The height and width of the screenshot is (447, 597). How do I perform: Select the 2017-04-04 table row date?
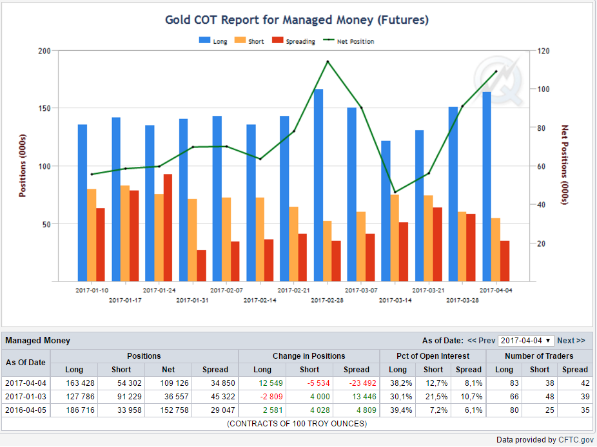tap(26, 383)
